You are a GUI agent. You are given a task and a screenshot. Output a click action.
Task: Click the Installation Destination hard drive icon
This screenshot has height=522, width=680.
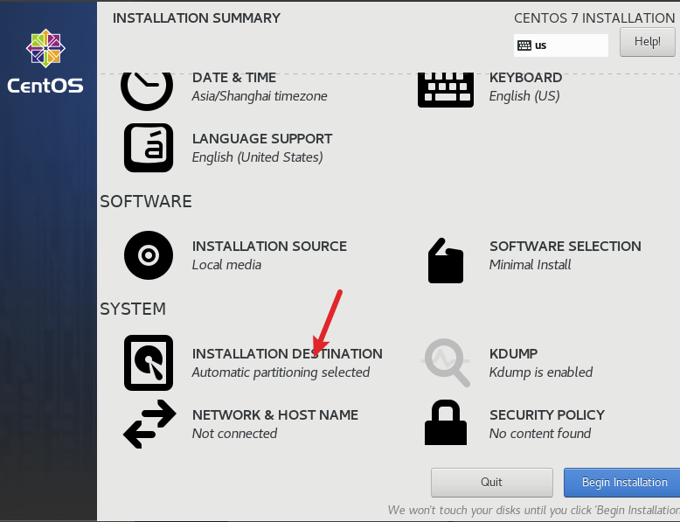pos(149,363)
